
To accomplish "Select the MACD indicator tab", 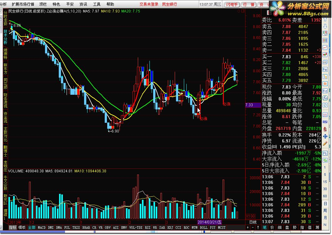I will tap(42, 228).
